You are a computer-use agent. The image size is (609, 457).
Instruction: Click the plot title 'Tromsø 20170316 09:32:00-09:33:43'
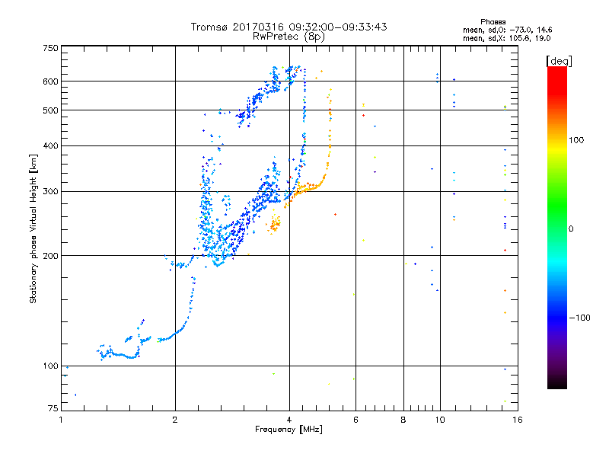tap(289, 27)
